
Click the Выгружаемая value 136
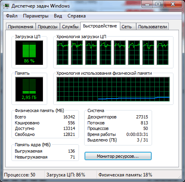pyautogui.click(x=71, y=151)
